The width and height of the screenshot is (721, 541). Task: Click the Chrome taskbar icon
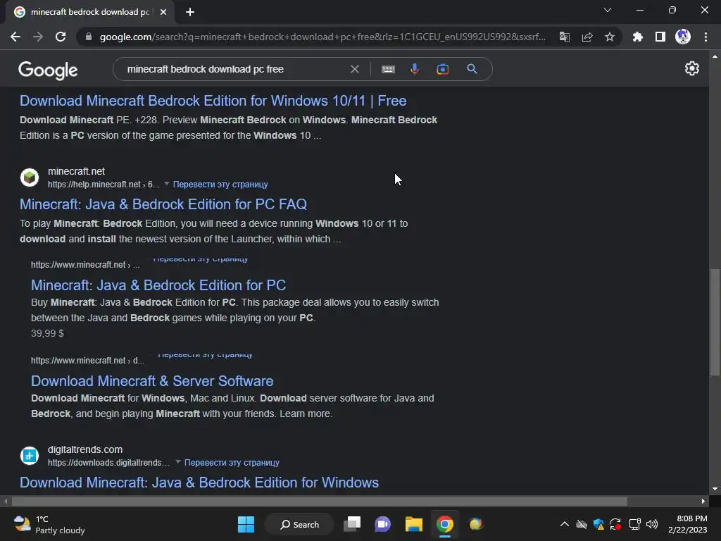click(x=445, y=524)
